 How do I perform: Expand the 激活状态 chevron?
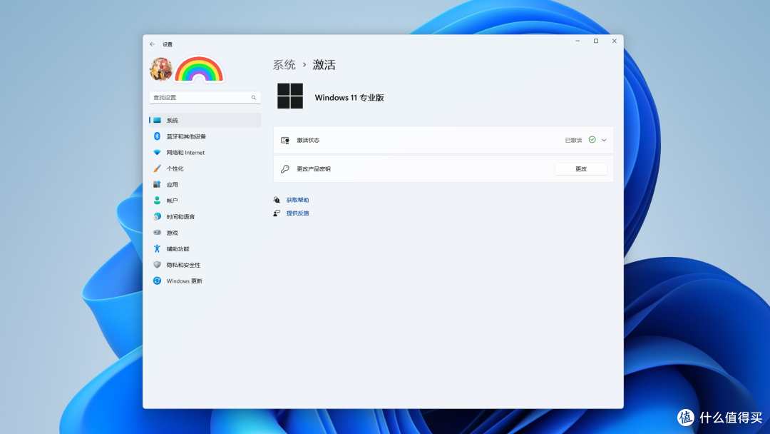click(604, 140)
